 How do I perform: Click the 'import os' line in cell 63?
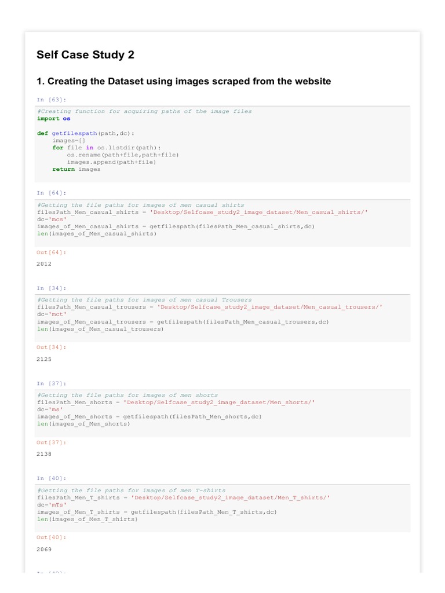(x=54, y=119)
